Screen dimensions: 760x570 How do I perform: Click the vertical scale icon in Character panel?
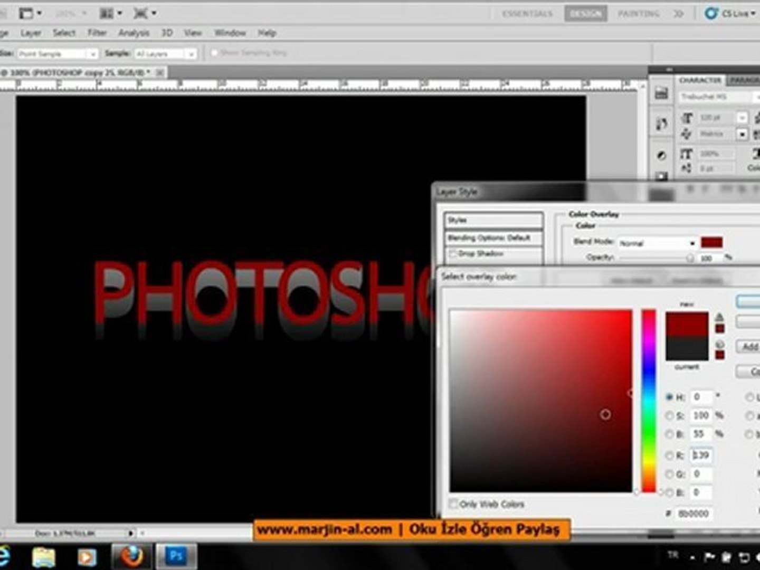click(x=686, y=154)
